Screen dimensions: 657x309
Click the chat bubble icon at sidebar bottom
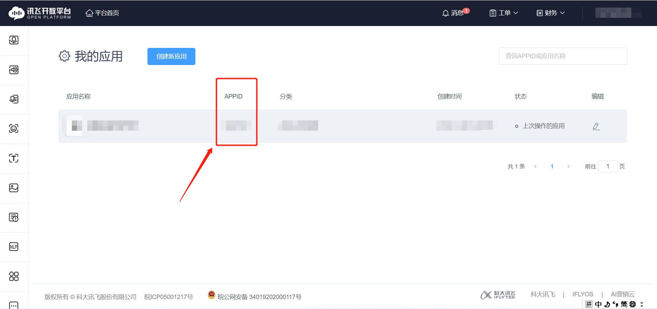coord(14,305)
